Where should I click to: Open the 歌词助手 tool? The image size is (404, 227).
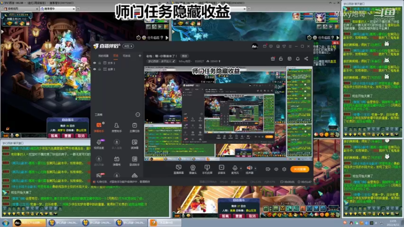click(134, 161)
